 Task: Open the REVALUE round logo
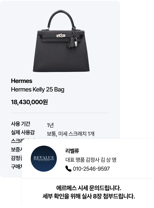click(44, 159)
